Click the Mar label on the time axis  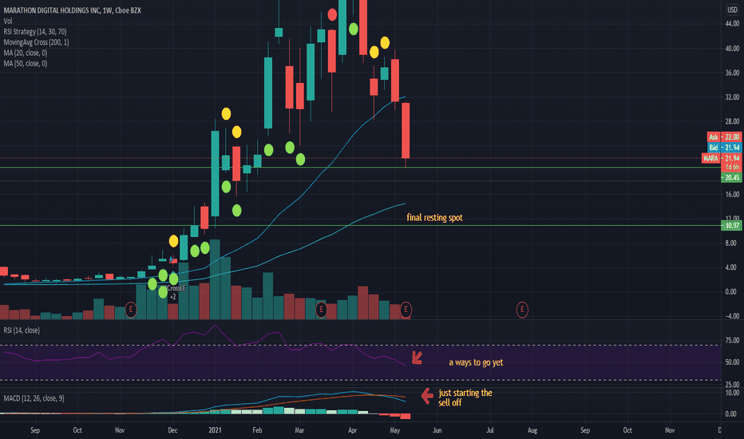click(299, 430)
